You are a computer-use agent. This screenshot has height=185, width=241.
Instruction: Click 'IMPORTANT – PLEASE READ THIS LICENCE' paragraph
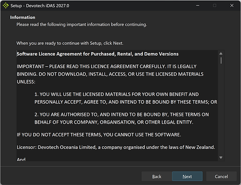coord(110,74)
